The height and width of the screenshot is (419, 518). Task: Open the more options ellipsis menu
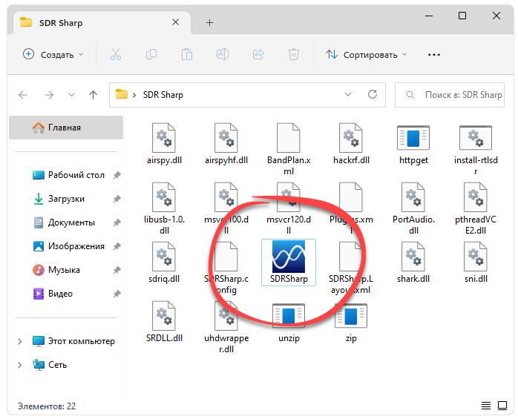click(434, 54)
